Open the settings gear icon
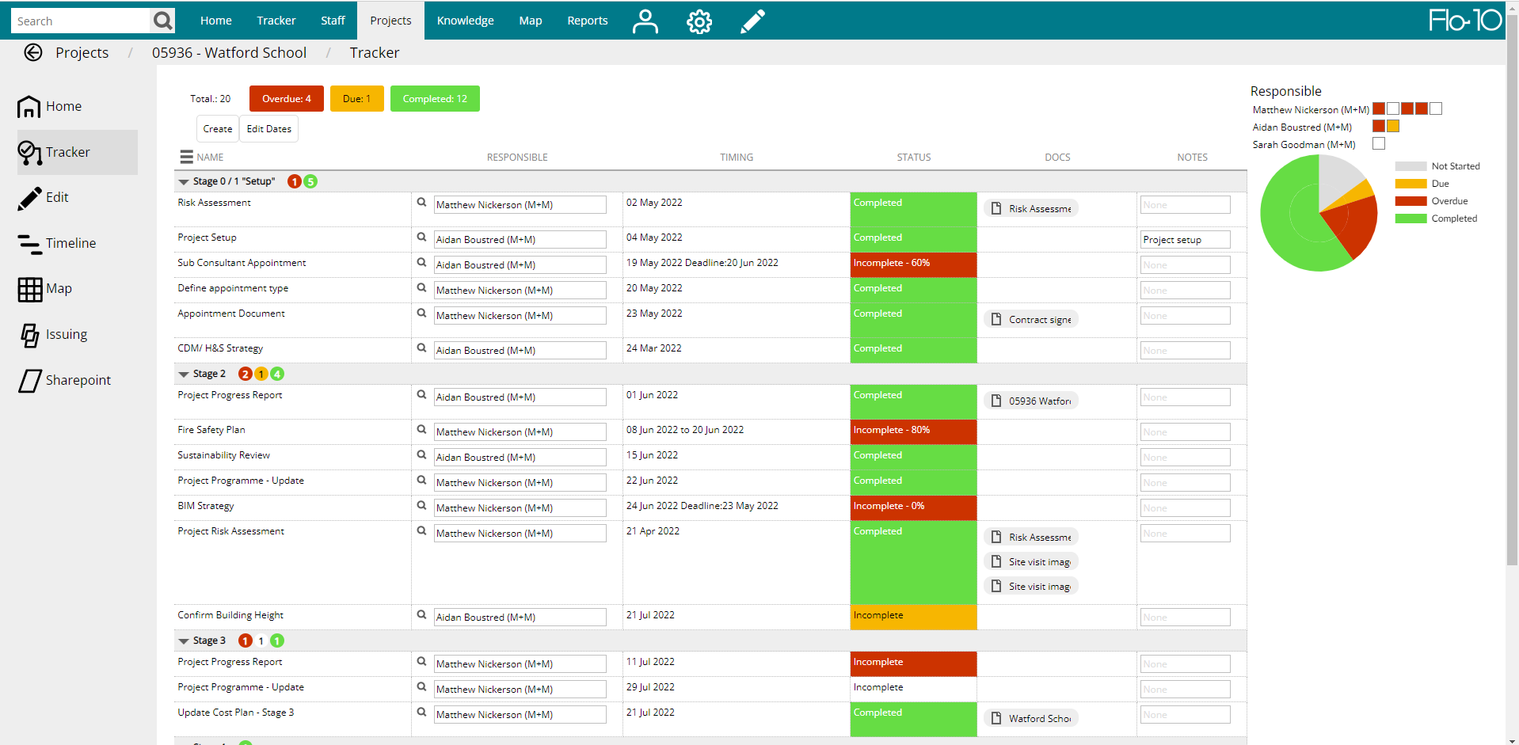This screenshot has height=745, width=1519. 699,21
